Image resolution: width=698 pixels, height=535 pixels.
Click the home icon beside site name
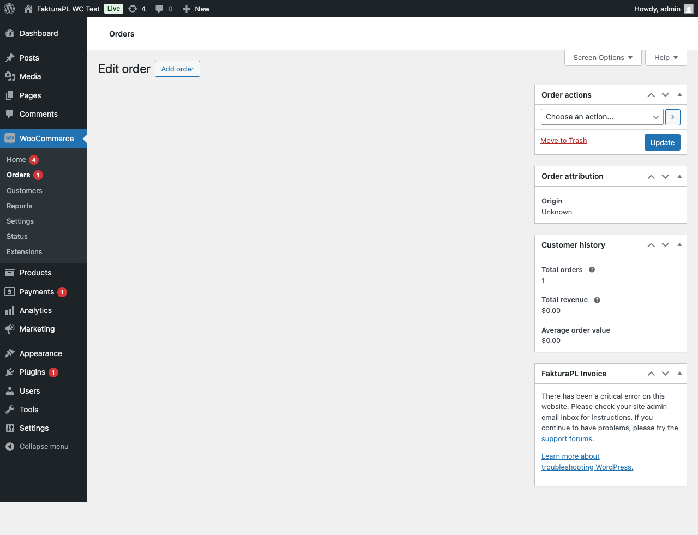pos(28,9)
